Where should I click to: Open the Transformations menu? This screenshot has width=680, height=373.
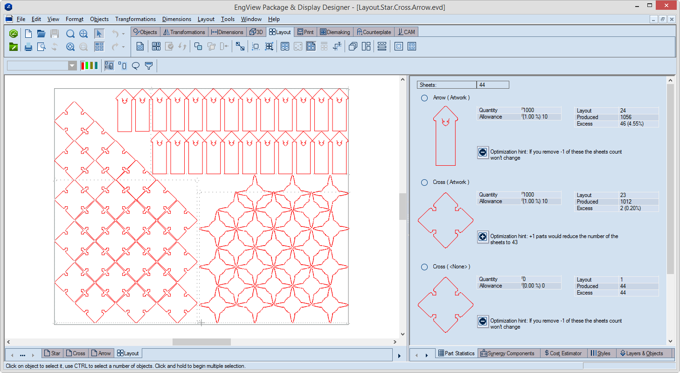pos(135,19)
